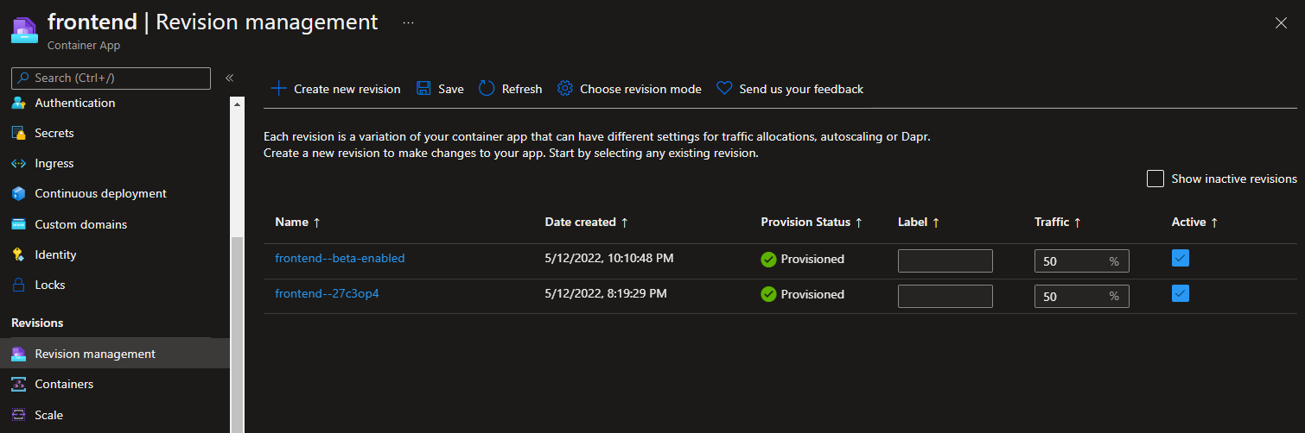This screenshot has width=1305, height=433.
Task: Open the frontend--27c3op4 revision link
Action: [327, 293]
